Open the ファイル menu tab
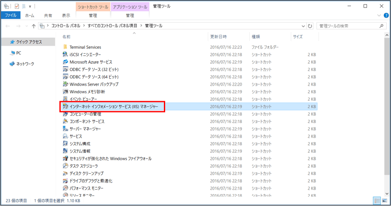Image resolution: width=391 pixels, height=206 pixels. tap(11, 16)
